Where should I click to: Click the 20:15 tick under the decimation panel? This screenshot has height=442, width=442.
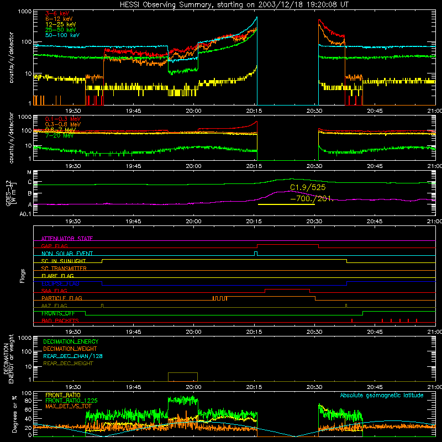point(254,387)
